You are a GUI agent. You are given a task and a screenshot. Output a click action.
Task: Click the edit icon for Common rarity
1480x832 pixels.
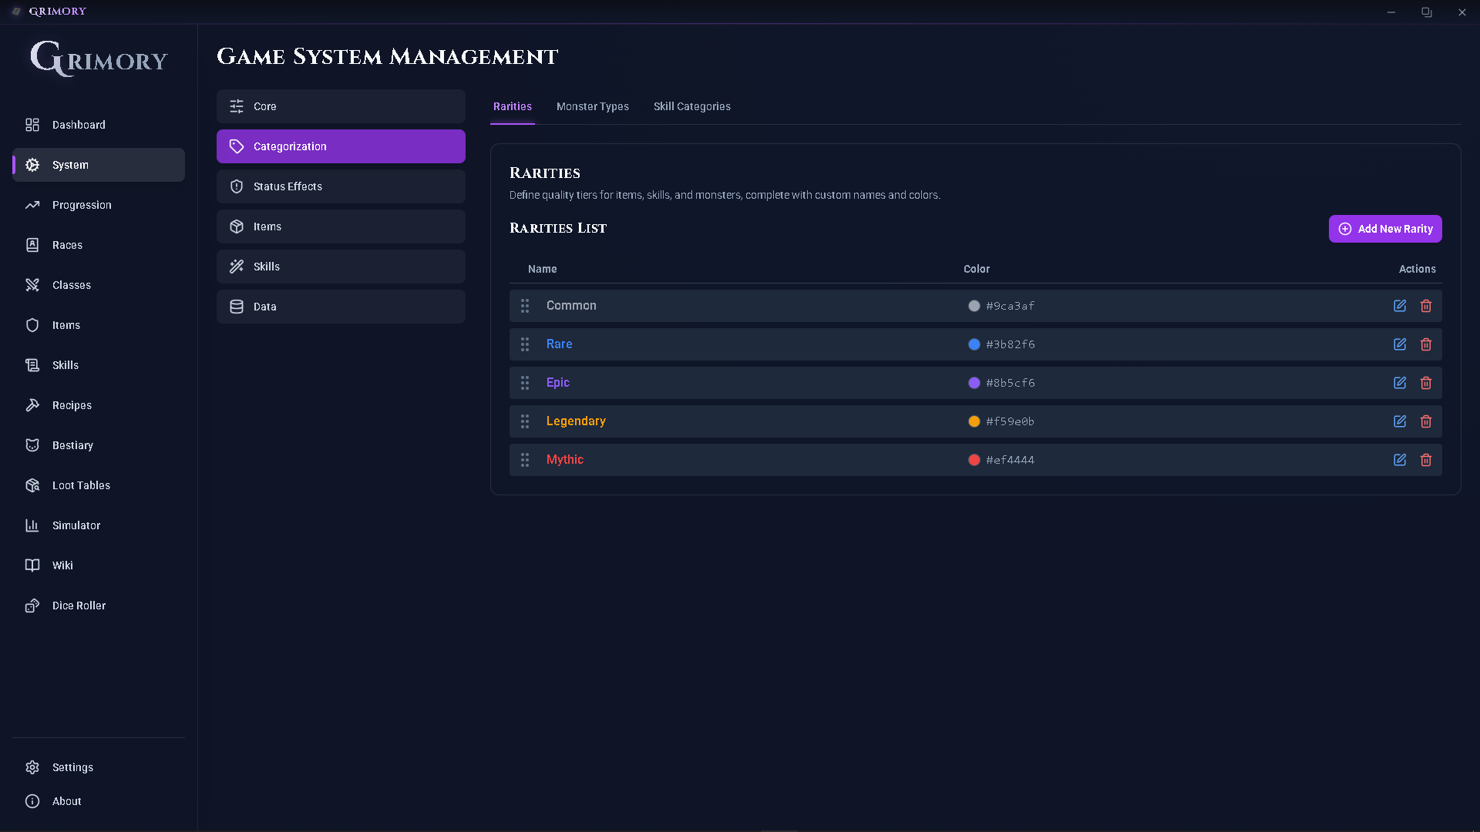(1400, 306)
